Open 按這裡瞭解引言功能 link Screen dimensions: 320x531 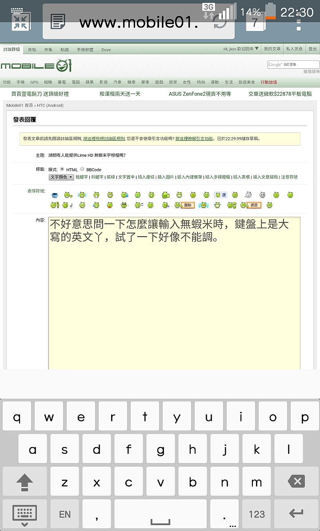[x=194, y=139]
